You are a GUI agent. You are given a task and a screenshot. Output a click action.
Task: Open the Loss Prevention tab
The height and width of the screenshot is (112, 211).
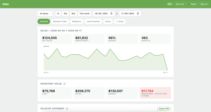point(93,22)
